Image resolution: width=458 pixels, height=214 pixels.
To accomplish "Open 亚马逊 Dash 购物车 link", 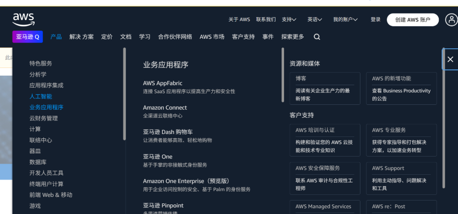I will [168, 132].
